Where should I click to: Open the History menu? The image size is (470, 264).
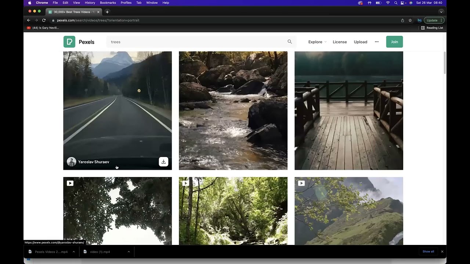point(90,3)
